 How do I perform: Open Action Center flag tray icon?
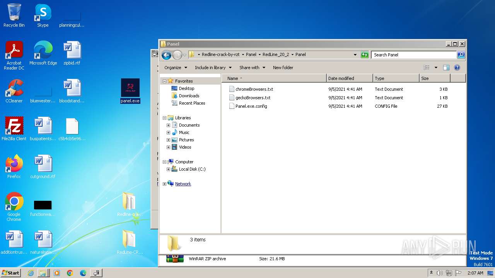pos(458,273)
